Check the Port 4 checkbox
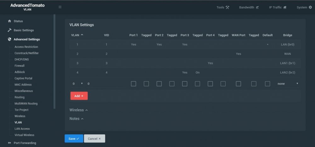 tap(210, 84)
